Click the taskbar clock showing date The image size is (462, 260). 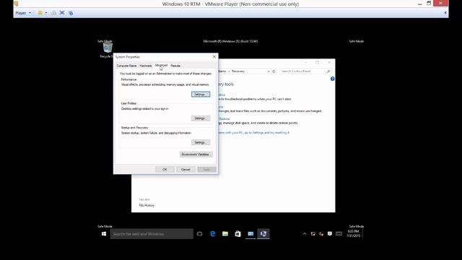point(353,234)
